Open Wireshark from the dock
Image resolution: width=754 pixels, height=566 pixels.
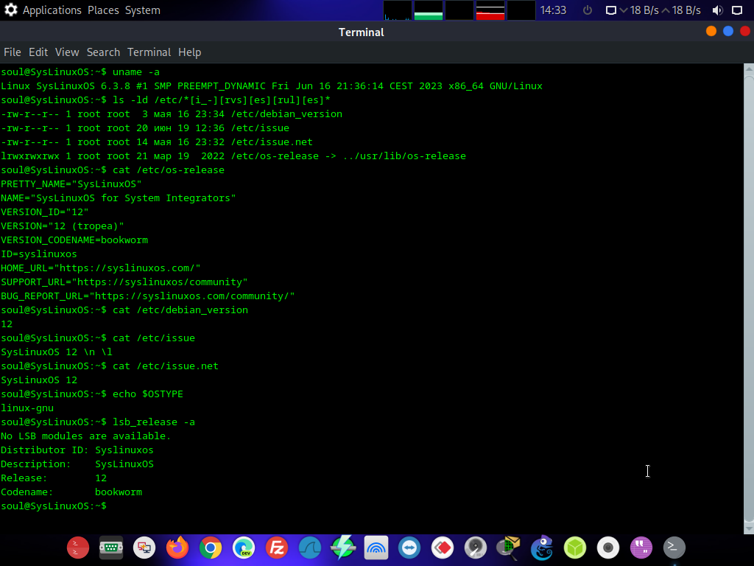pyautogui.click(x=310, y=548)
